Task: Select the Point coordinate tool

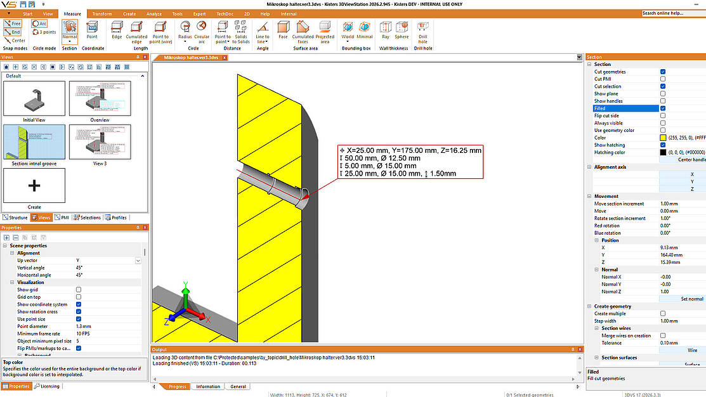Action: click(x=92, y=30)
